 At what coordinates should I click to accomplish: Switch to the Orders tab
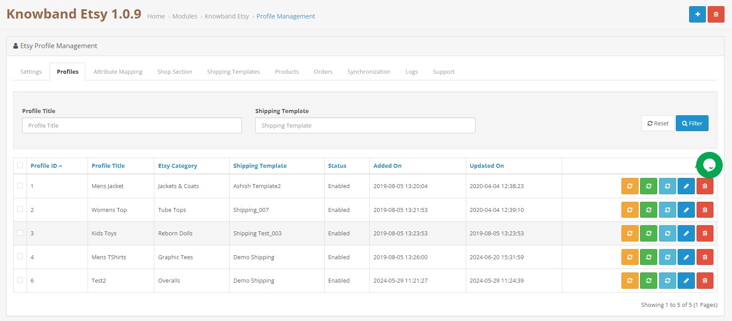tap(323, 72)
